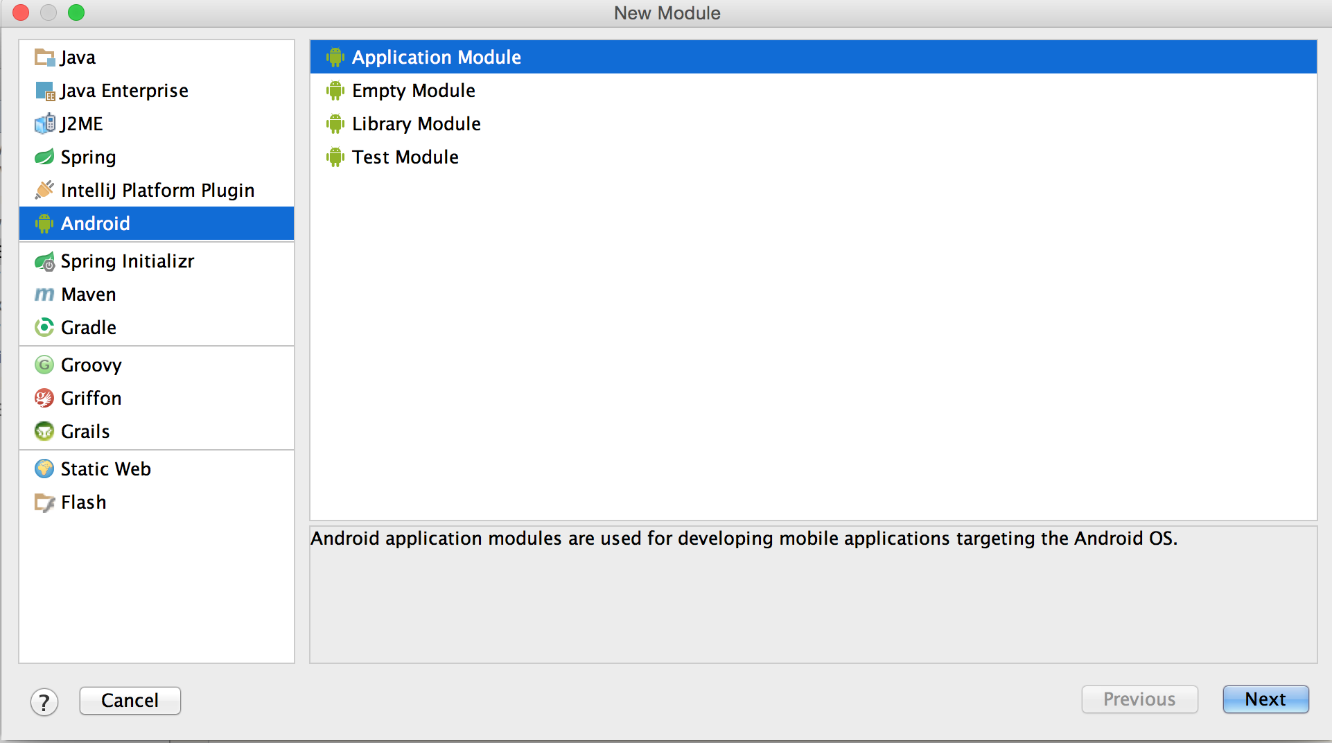The width and height of the screenshot is (1332, 743).
Task: Click the green zoom window button
Action: point(76,12)
